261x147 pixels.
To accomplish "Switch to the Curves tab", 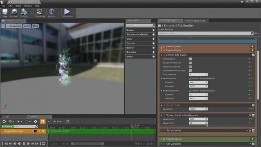I will [x=6, y=117].
